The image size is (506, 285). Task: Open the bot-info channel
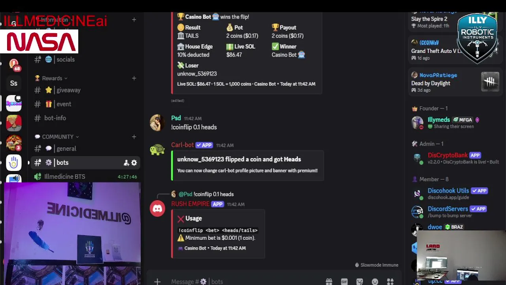pos(85,118)
